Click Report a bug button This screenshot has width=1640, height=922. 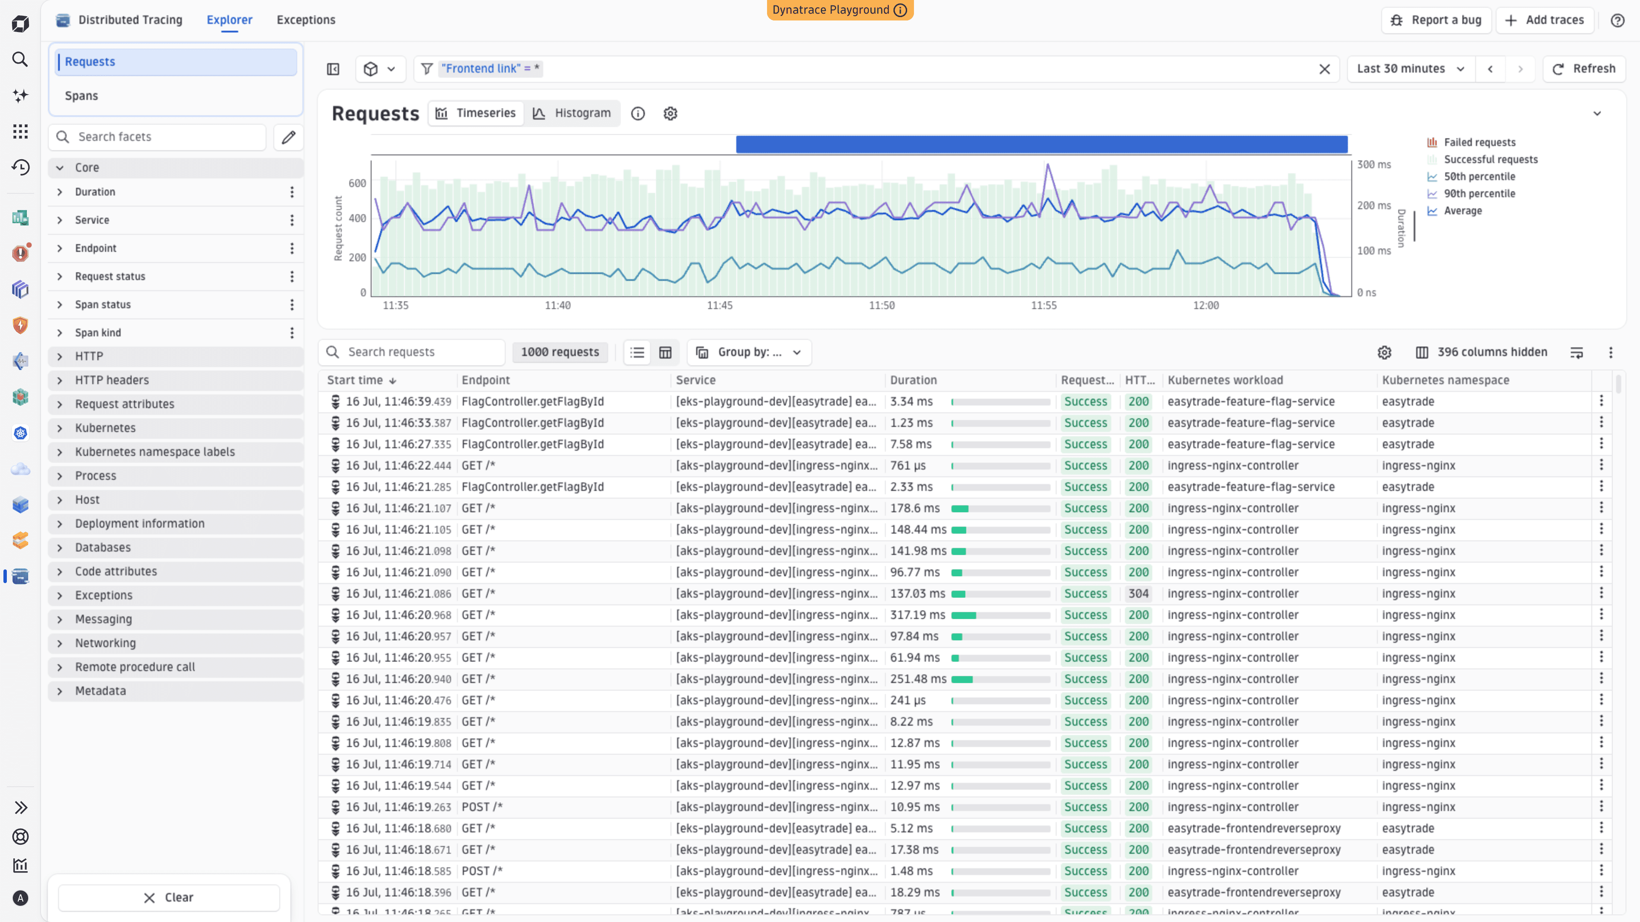click(x=1436, y=20)
